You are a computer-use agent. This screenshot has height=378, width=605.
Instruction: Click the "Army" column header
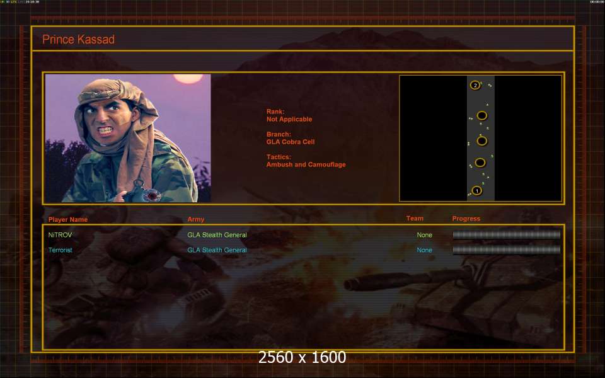pos(196,219)
